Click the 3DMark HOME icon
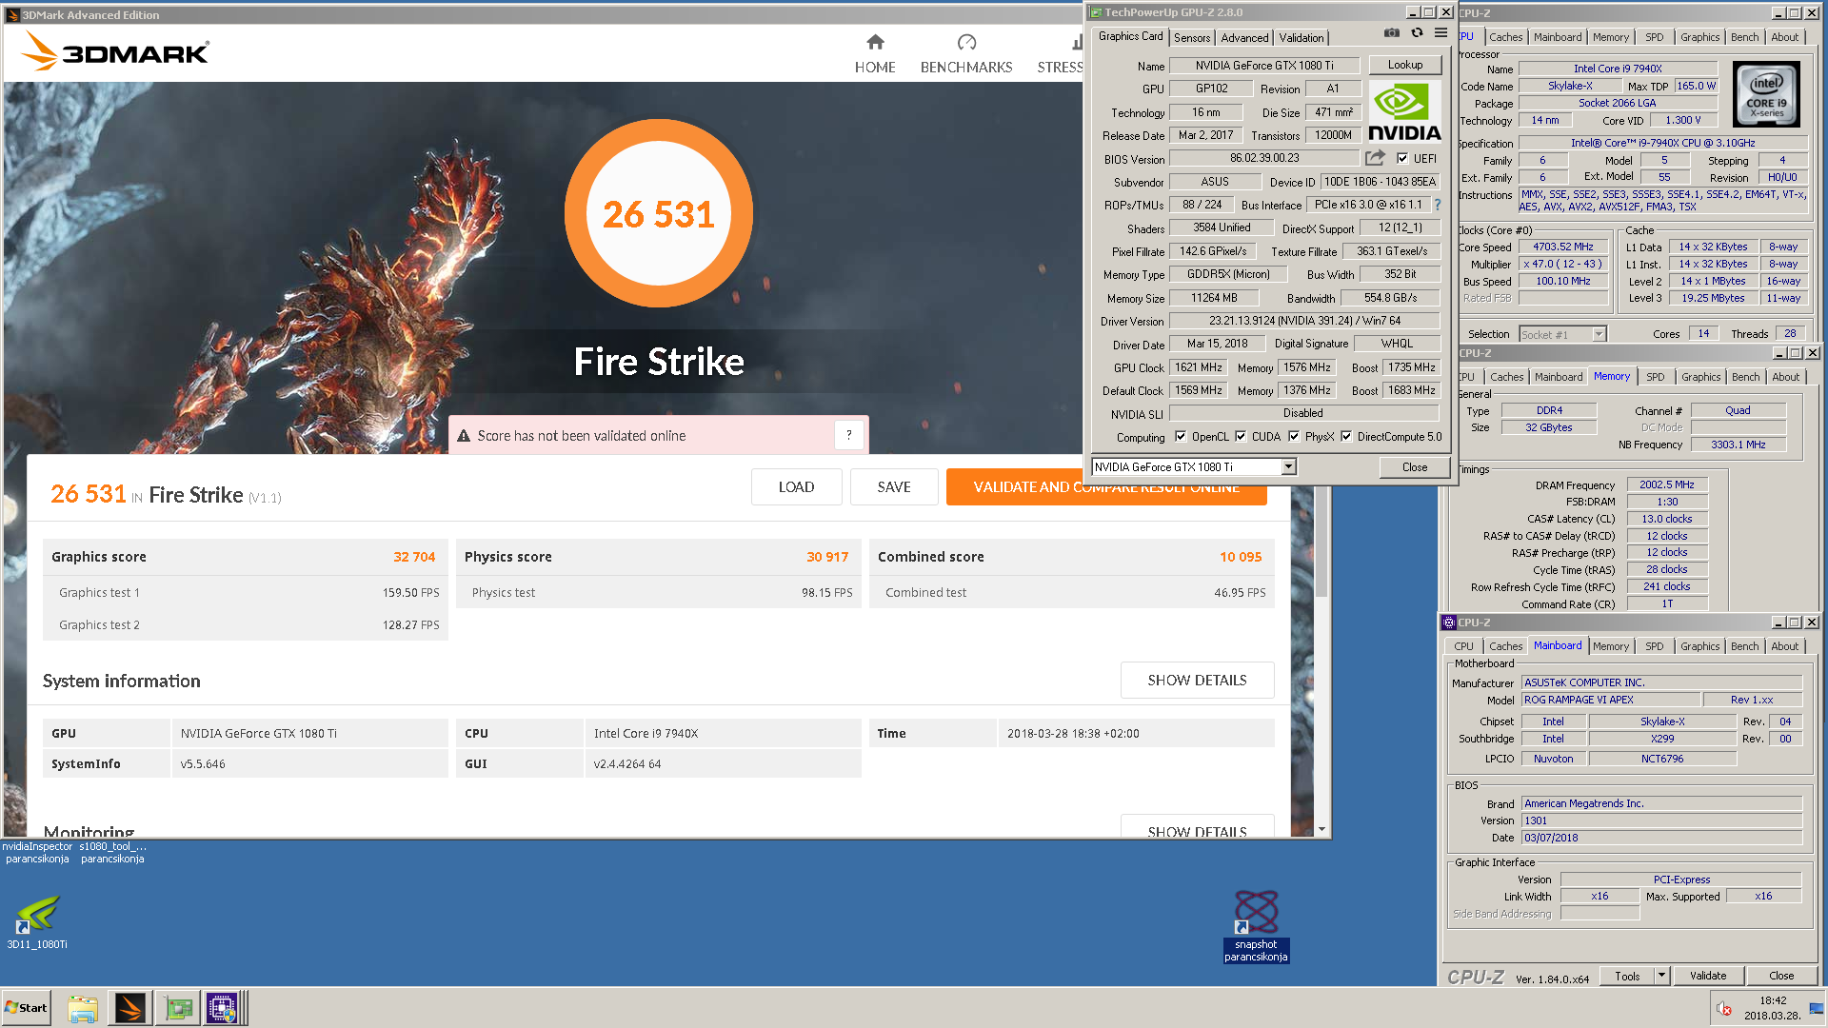 pyautogui.click(x=875, y=43)
